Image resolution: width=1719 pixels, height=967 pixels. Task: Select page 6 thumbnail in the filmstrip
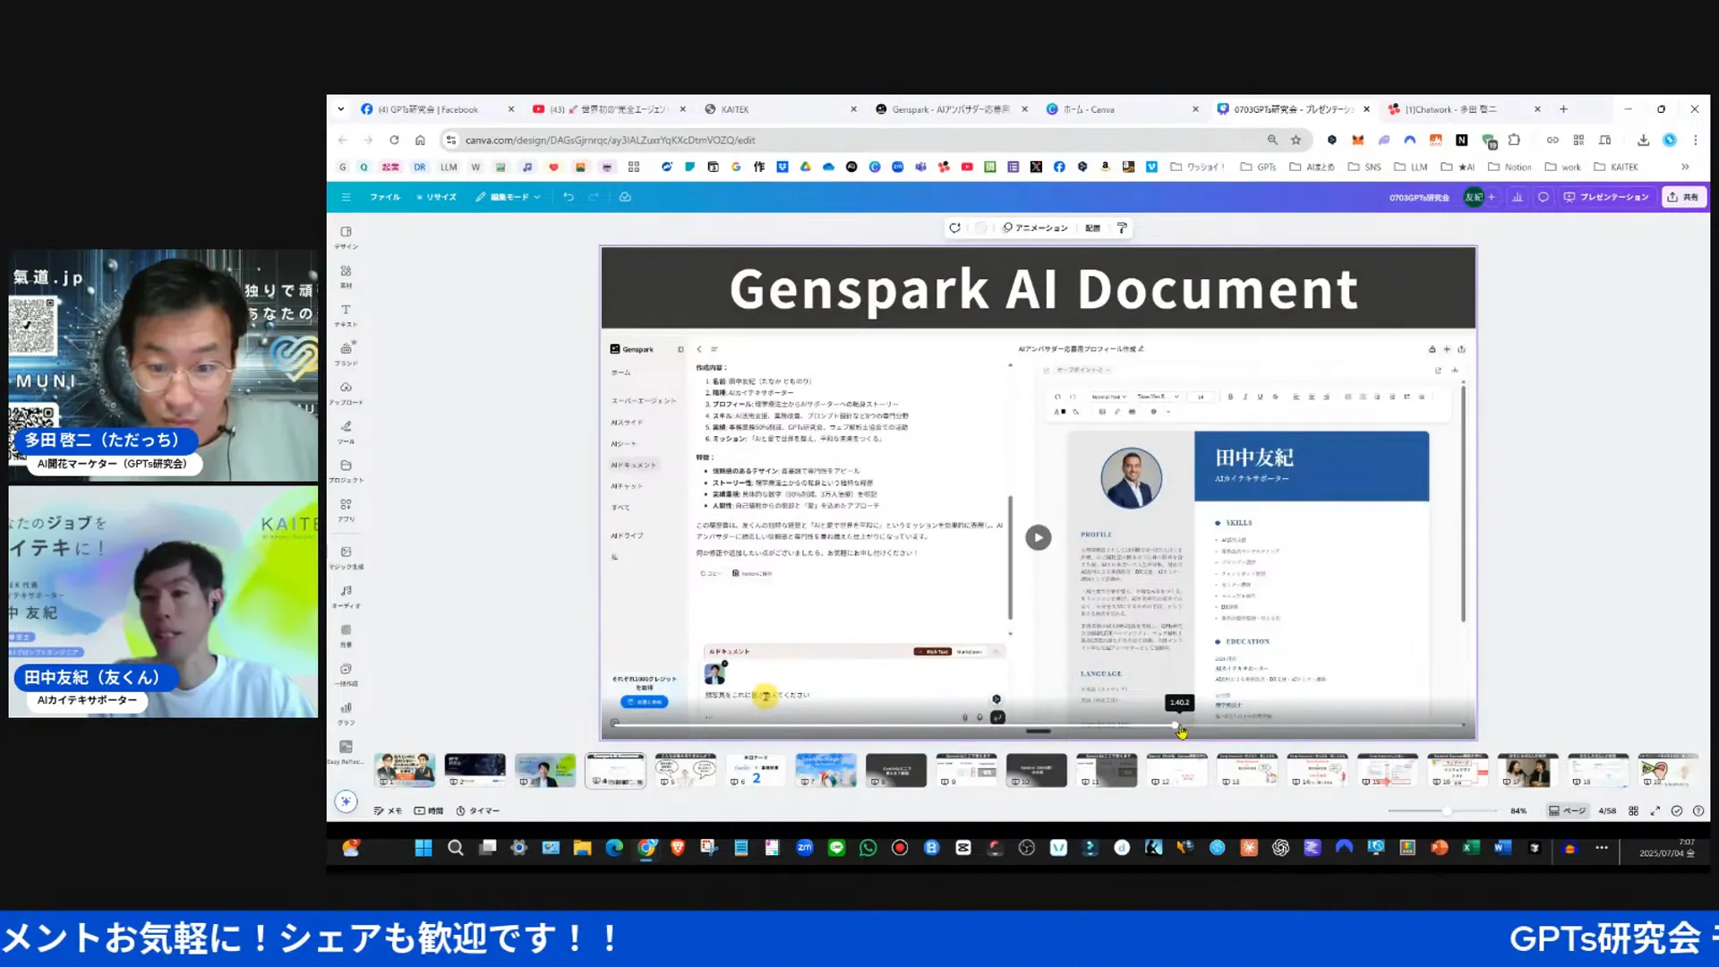[x=756, y=770]
